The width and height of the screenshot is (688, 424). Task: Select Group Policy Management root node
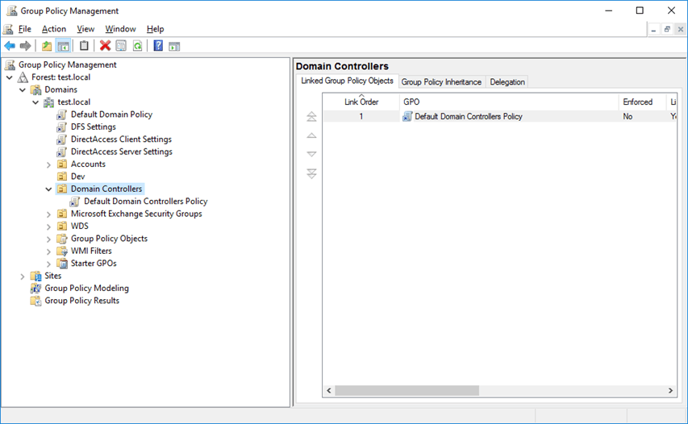pyautogui.click(x=67, y=65)
